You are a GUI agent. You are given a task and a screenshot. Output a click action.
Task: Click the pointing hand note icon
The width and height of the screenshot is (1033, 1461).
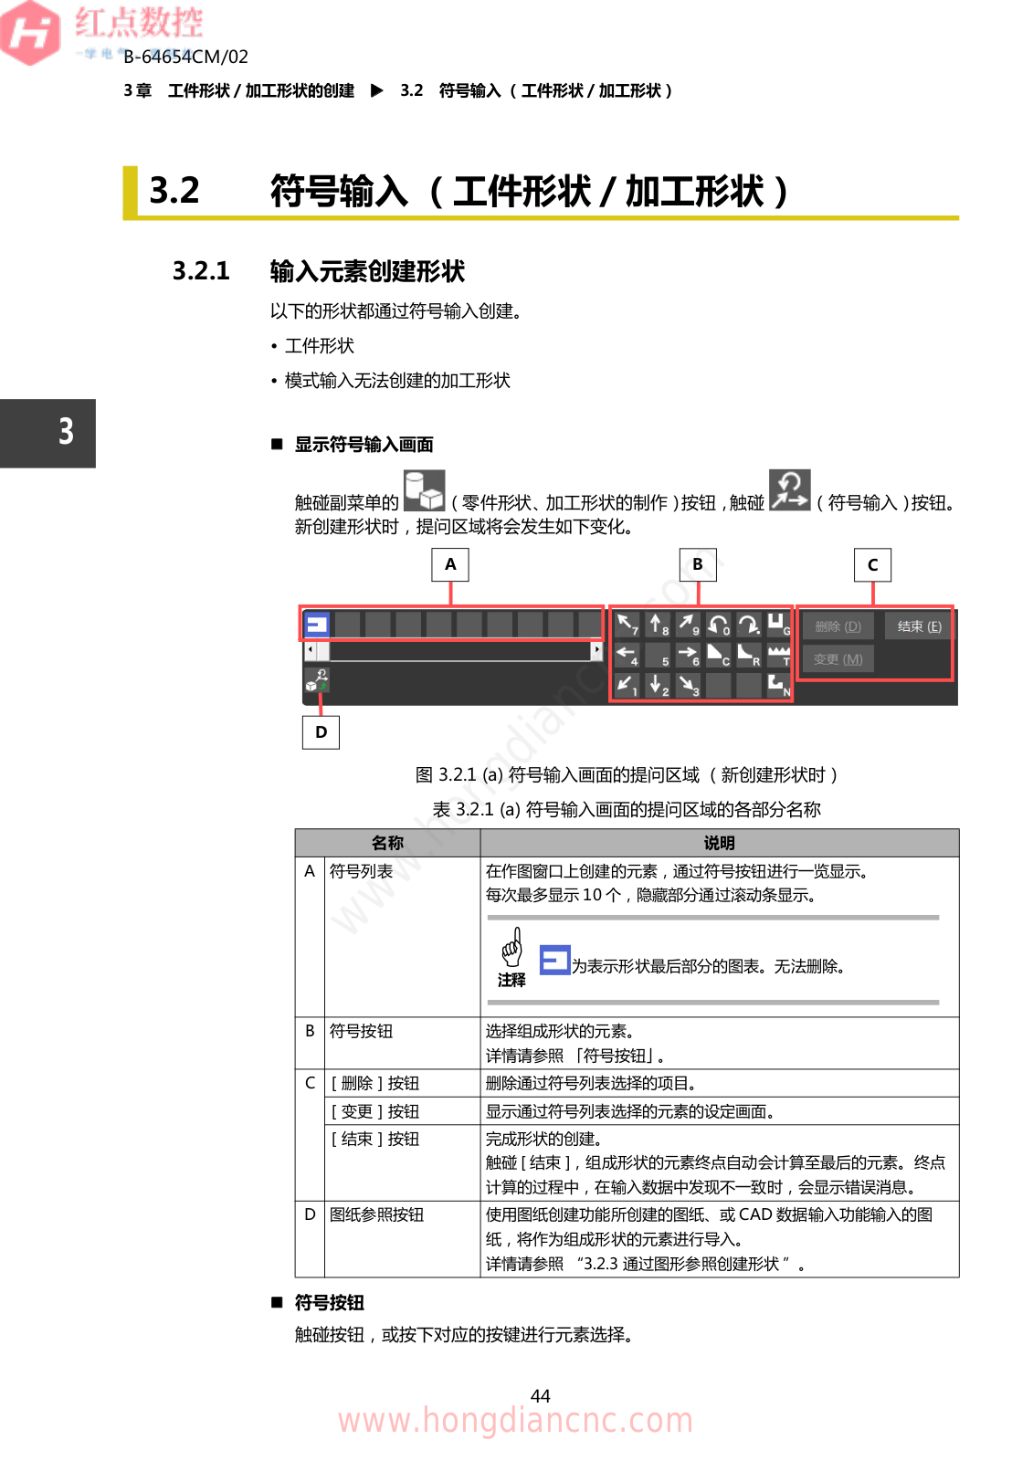tap(512, 948)
